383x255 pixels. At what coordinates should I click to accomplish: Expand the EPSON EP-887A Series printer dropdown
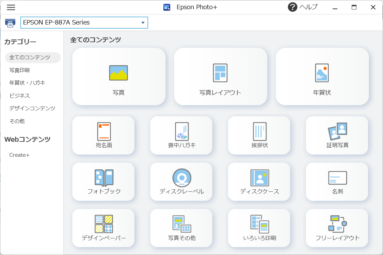(143, 23)
